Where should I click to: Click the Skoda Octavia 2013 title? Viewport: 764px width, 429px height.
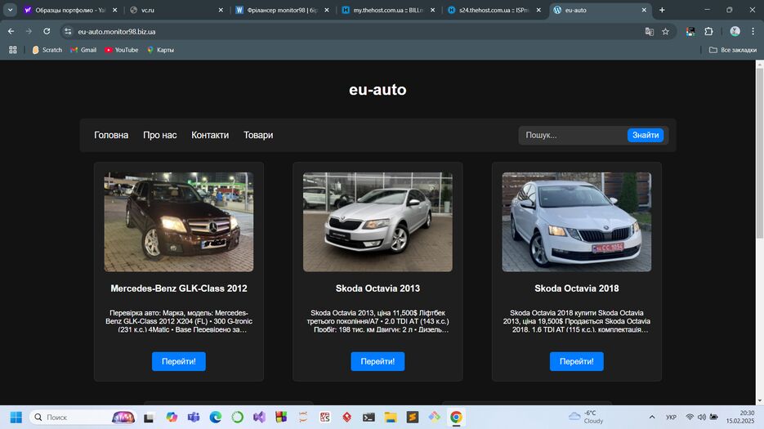pos(378,288)
